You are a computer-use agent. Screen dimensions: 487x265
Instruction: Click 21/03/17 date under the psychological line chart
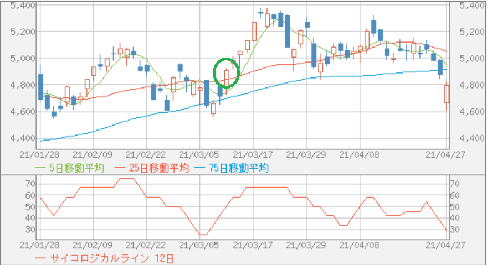(253, 245)
